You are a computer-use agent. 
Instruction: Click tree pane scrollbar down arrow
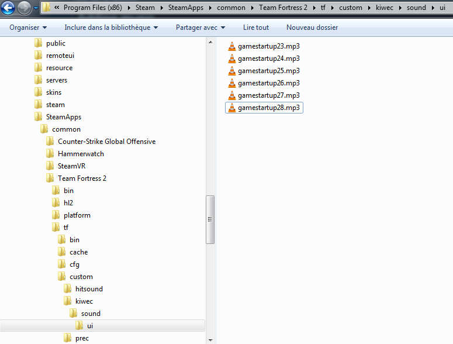(x=210, y=340)
